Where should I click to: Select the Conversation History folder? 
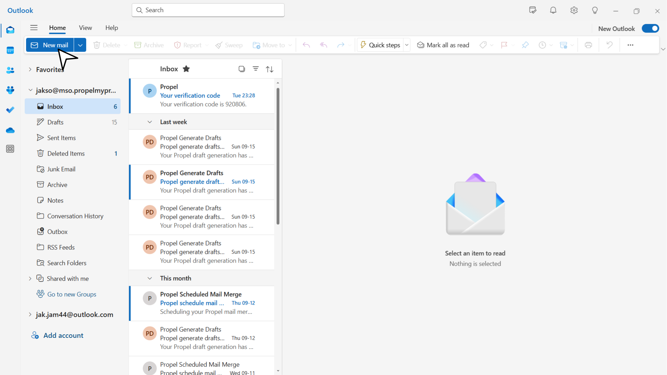[73, 216]
